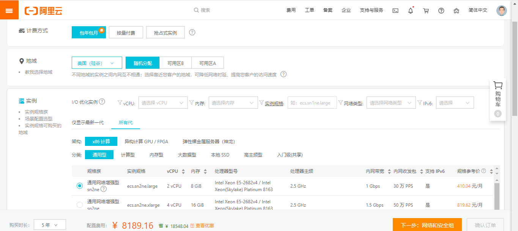The height and width of the screenshot is (231, 518).
Task: Click the help question mark in header
Action: click(441, 11)
